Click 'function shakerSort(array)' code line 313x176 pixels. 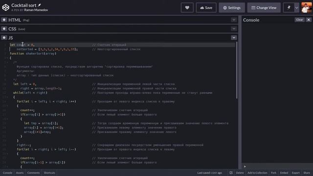coord(33,53)
